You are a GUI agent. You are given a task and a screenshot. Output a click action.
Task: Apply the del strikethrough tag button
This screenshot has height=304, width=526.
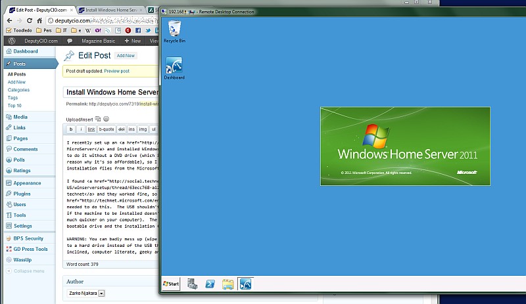pos(122,129)
